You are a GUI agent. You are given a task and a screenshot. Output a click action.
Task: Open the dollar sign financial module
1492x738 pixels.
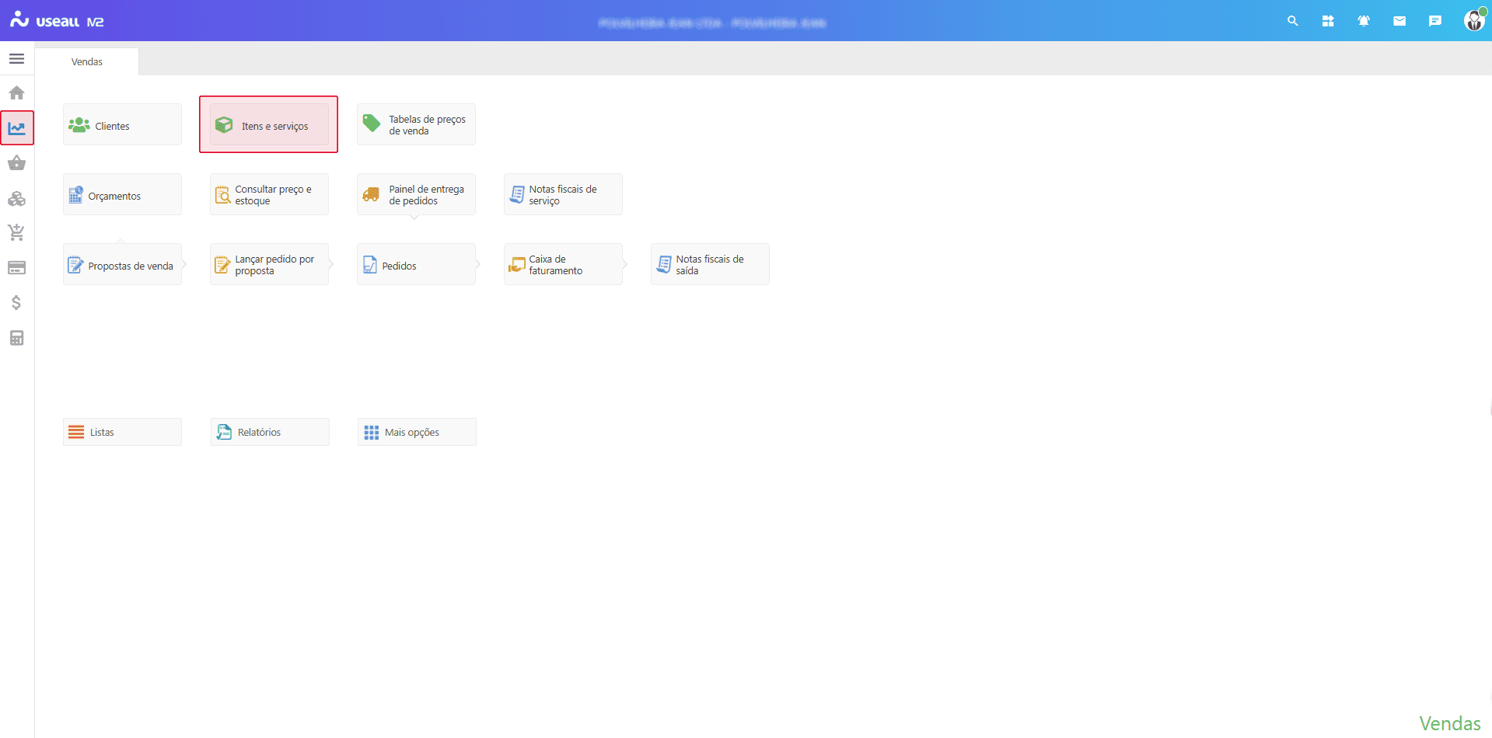click(16, 303)
